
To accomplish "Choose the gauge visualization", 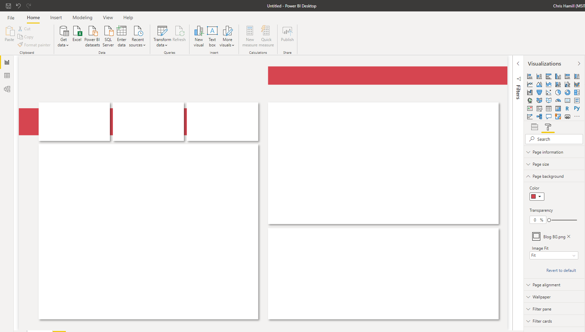I will click(558, 100).
